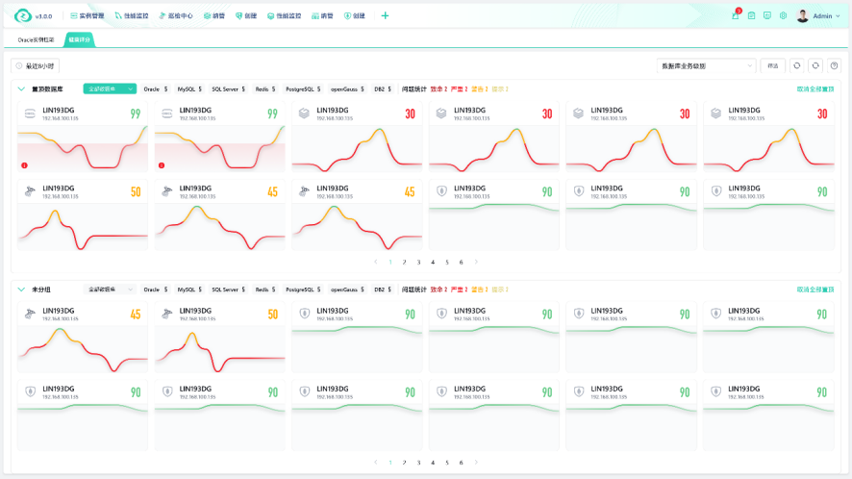Viewport: 852px width, 479px height.
Task: Open the notification bell with red badge
Action: [736, 15]
